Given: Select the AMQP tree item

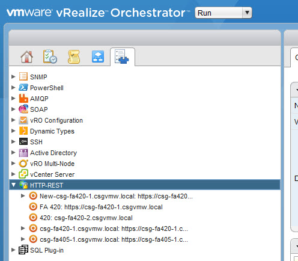Looking at the screenshot, I should (39, 99).
